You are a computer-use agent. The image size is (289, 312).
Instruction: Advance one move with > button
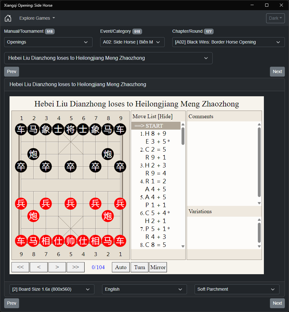pyautogui.click(x=57, y=267)
